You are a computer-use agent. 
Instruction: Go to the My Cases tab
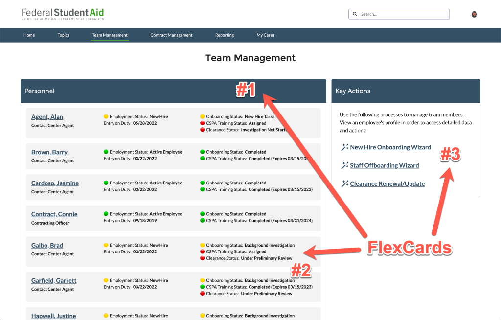[x=266, y=35]
